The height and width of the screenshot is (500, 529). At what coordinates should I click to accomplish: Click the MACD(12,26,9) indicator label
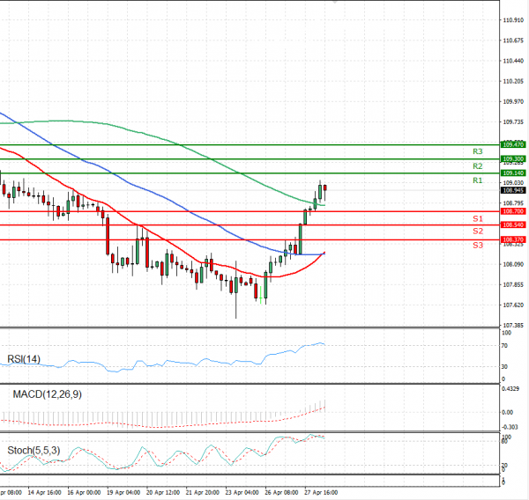pos(48,394)
